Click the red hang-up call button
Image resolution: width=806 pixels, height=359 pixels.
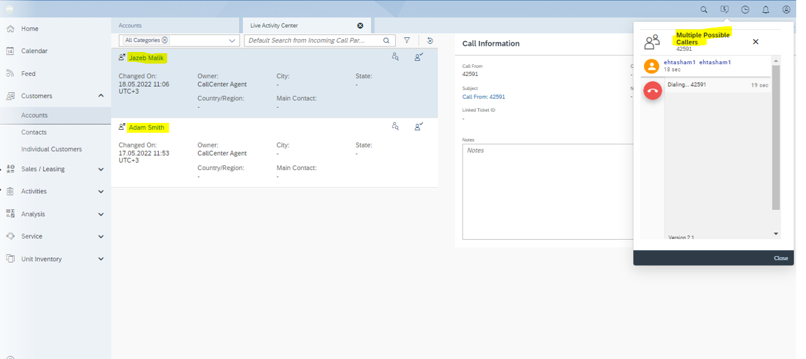(x=652, y=91)
